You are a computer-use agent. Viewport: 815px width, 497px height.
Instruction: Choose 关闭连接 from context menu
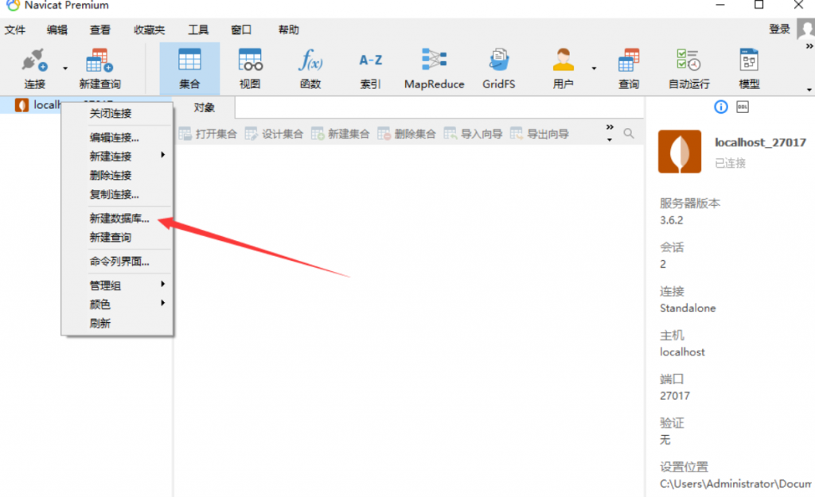pyautogui.click(x=111, y=114)
